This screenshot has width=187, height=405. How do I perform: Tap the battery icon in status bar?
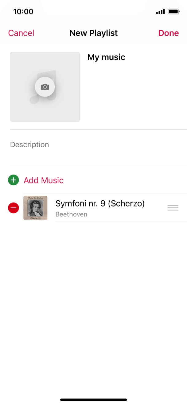(174, 12)
